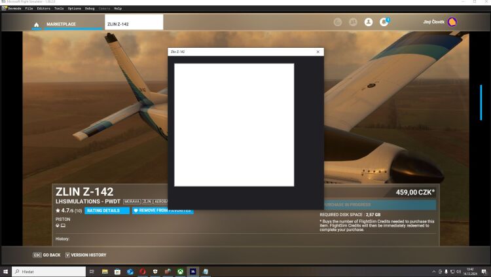Show hidden system tray icons
The height and width of the screenshot is (277, 491).
pyautogui.click(x=433, y=272)
